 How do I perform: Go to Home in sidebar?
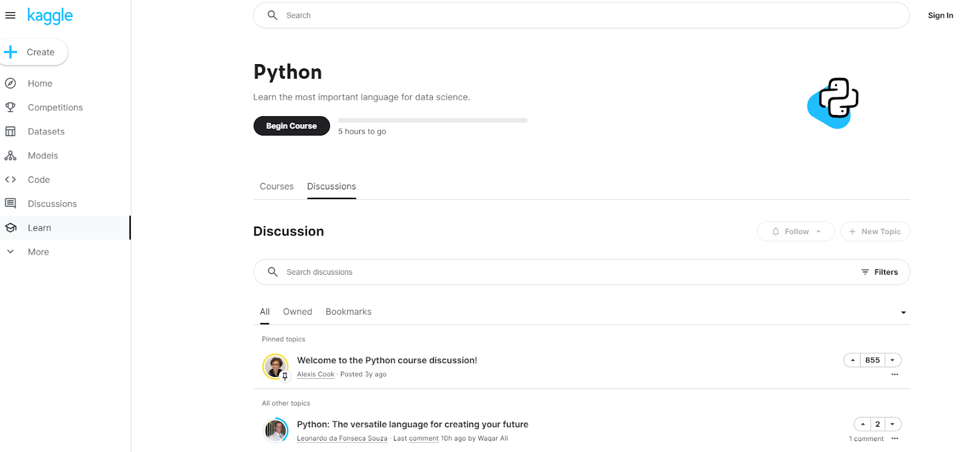click(40, 84)
